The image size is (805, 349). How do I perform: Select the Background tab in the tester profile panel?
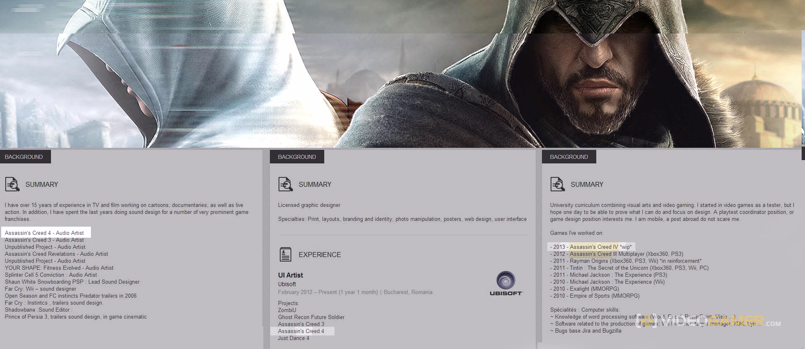tap(569, 157)
